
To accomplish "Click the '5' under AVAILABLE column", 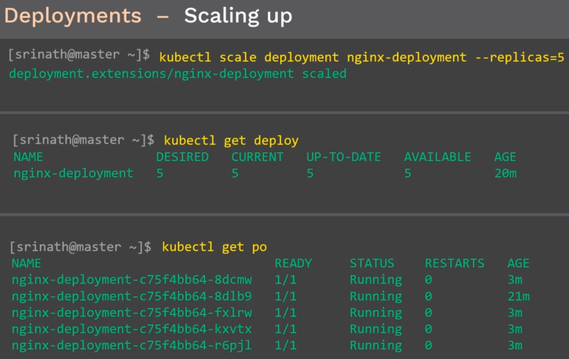I will [408, 173].
